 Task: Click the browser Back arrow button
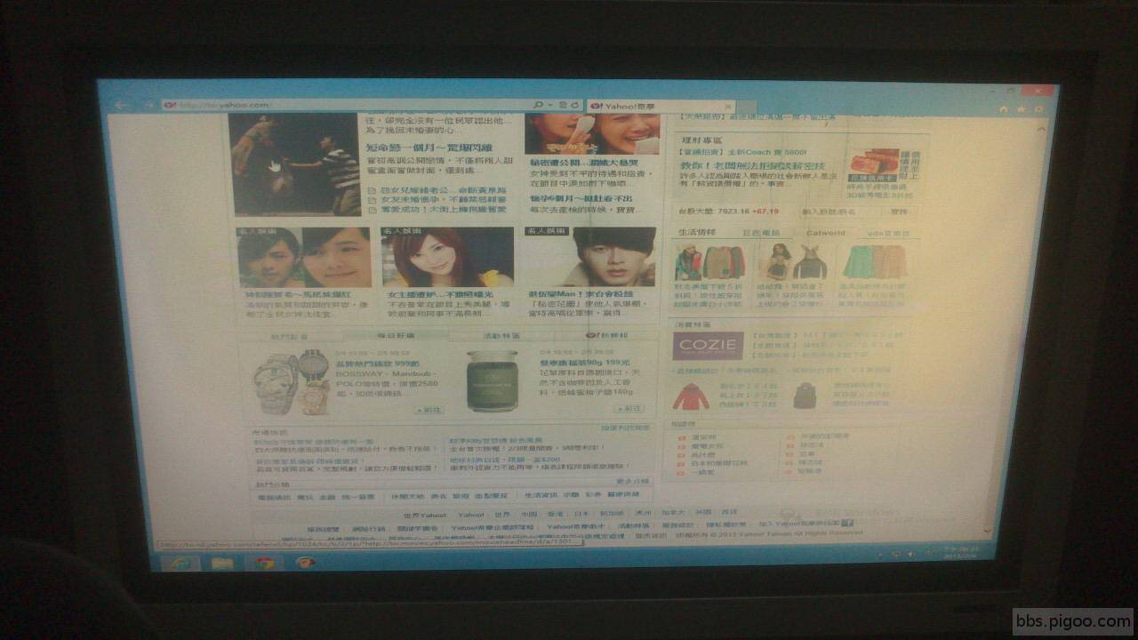coord(122,104)
